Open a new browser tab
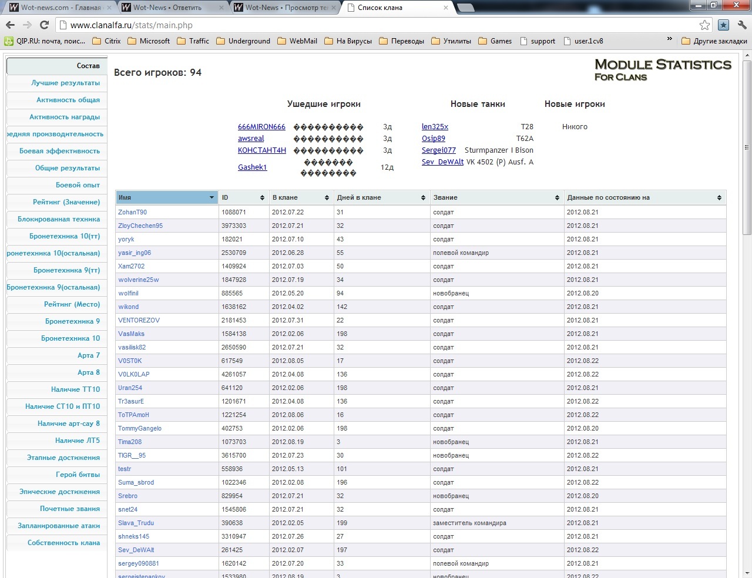This screenshot has height=578, width=752. pos(465,8)
